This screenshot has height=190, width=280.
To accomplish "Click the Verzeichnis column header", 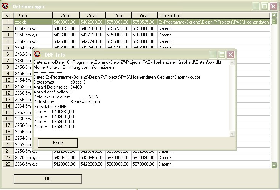I will coord(214,16).
